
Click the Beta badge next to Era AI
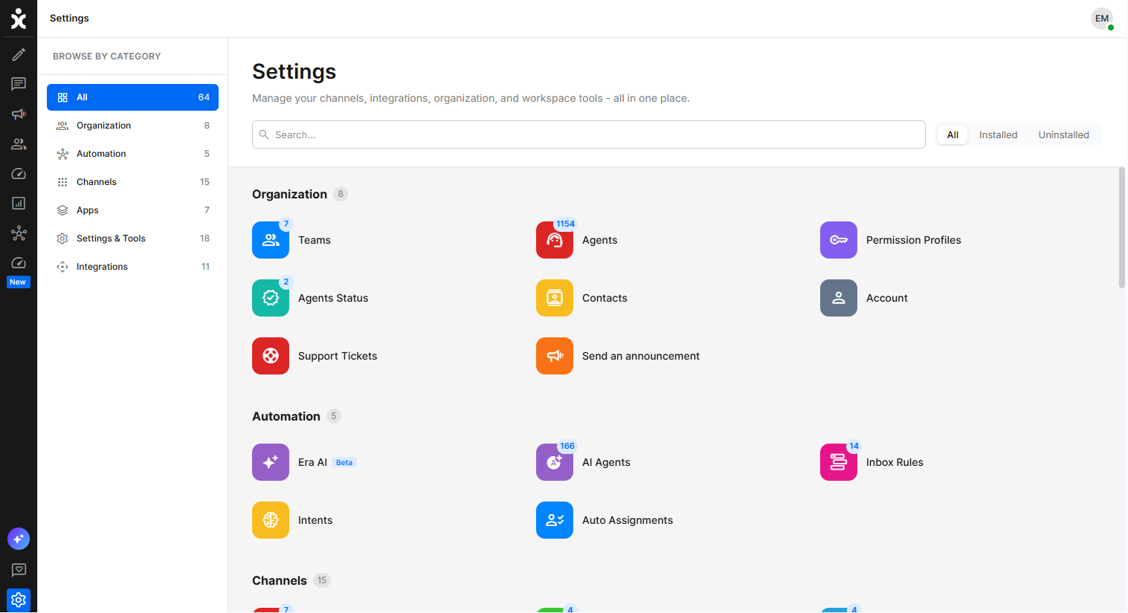coord(344,462)
